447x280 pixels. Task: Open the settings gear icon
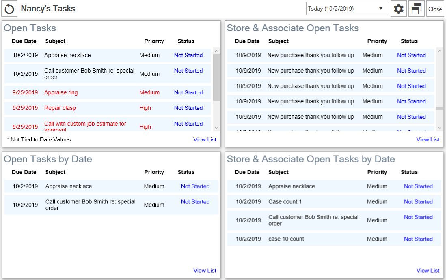(399, 9)
